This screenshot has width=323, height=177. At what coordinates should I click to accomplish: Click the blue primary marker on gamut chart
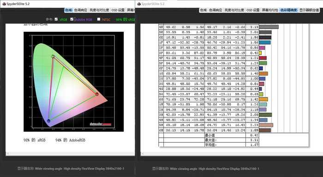coord(48,121)
